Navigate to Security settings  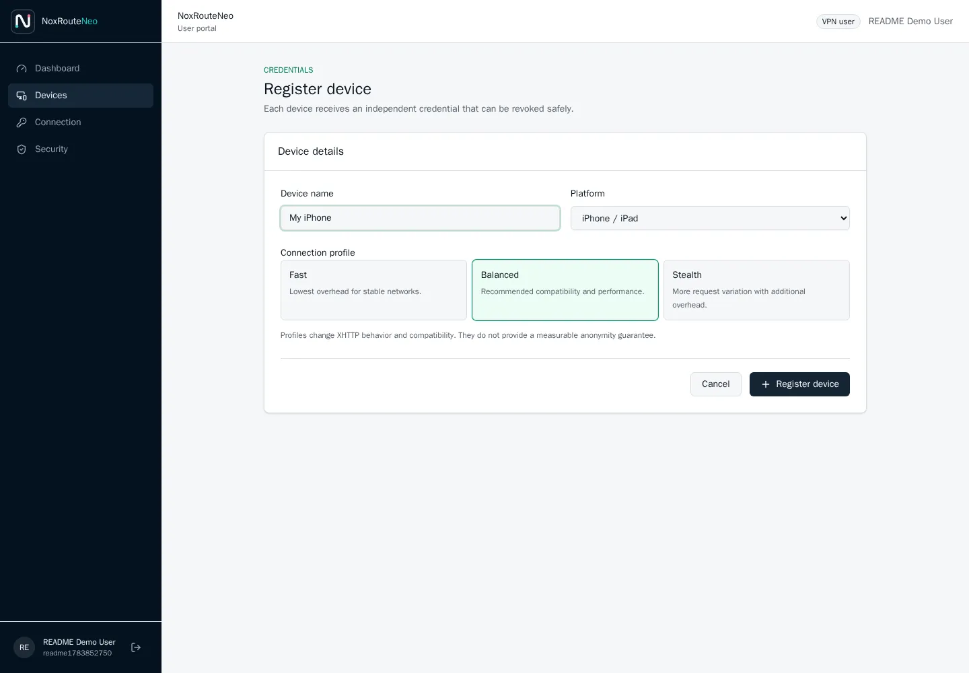pyautogui.click(x=81, y=149)
